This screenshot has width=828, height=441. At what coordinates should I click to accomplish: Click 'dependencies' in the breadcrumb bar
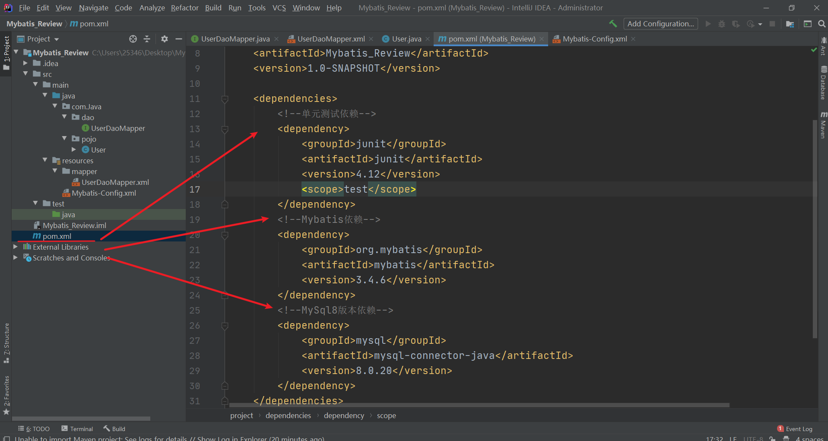[x=288, y=416]
